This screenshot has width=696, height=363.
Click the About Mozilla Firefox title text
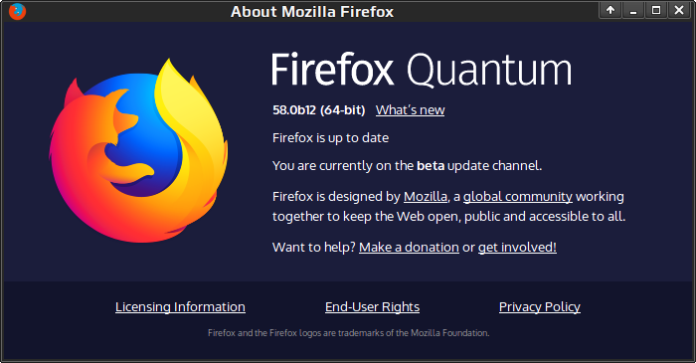312,12
